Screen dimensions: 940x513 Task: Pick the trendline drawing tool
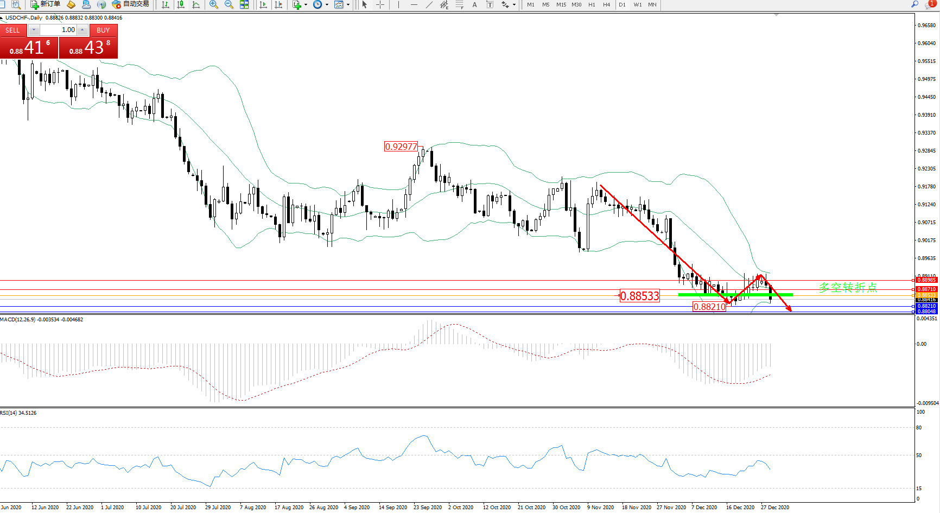click(429, 4)
